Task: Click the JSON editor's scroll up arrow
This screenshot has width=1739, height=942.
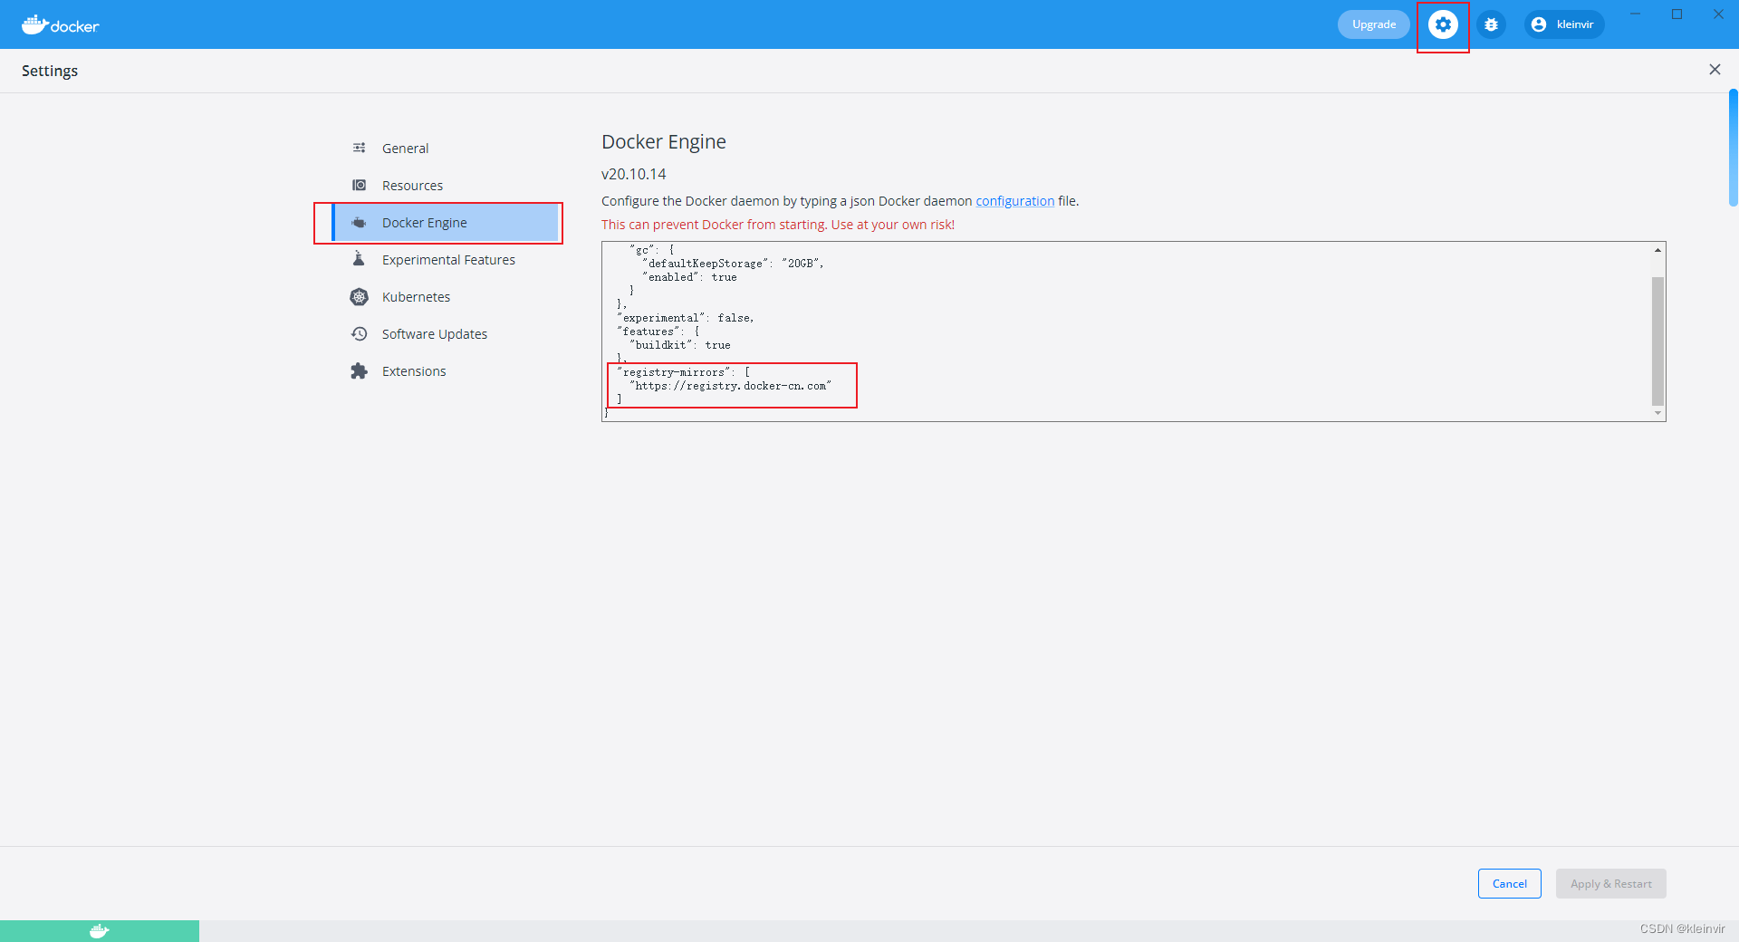Action: coord(1657,250)
